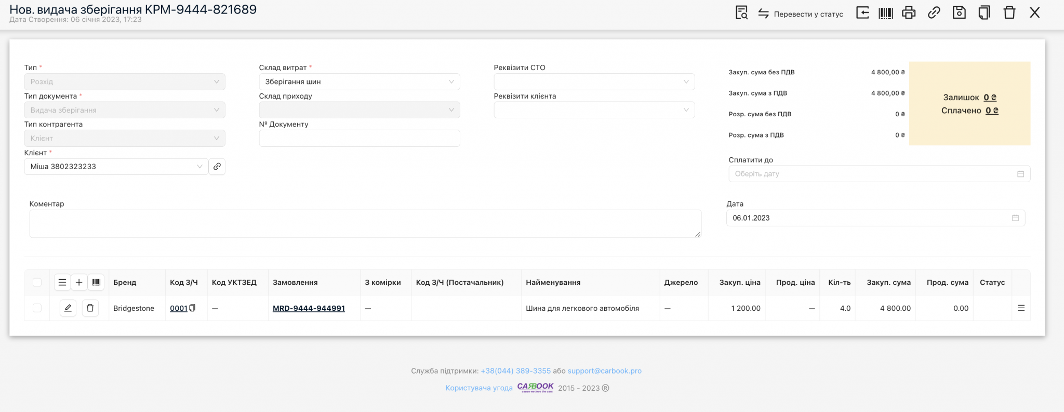This screenshot has height=412, width=1064.
Task: Open client link icon beside Міша field
Action: tap(217, 167)
